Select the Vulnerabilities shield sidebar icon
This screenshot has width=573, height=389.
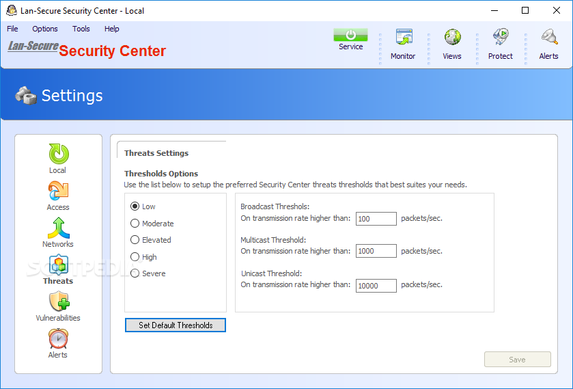pyautogui.click(x=59, y=301)
